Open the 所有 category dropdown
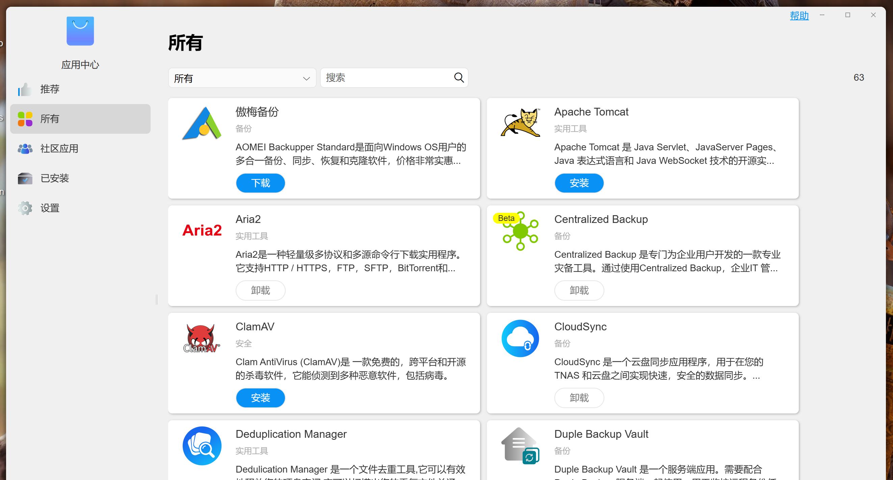 tap(242, 78)
